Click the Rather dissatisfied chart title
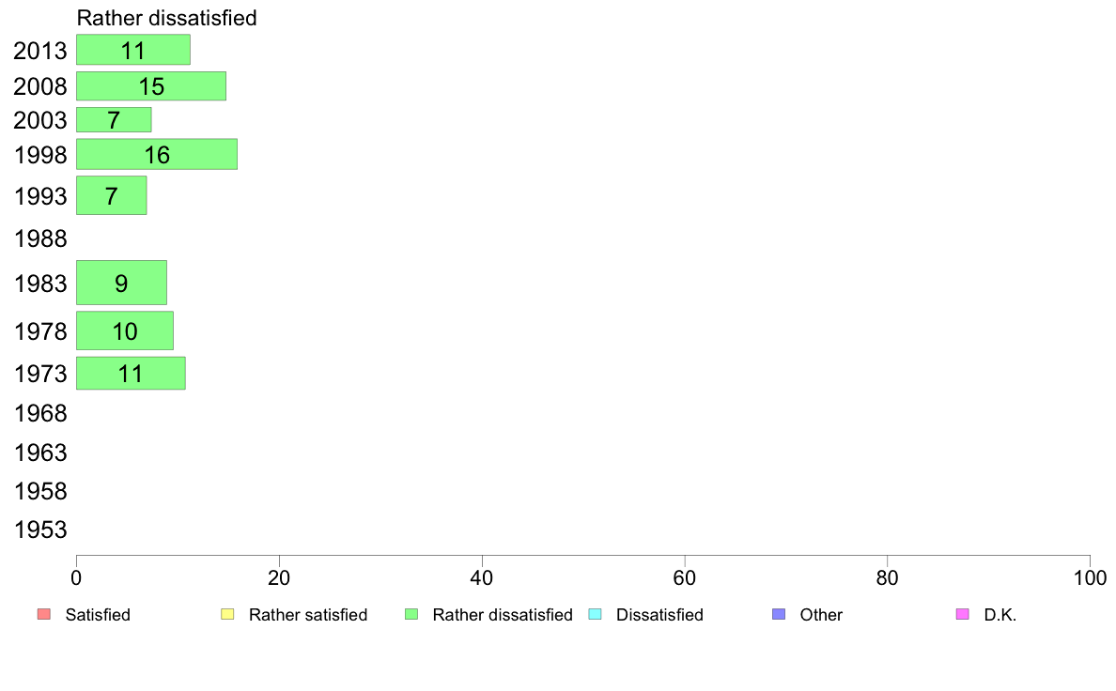 (x=166, y=18)
